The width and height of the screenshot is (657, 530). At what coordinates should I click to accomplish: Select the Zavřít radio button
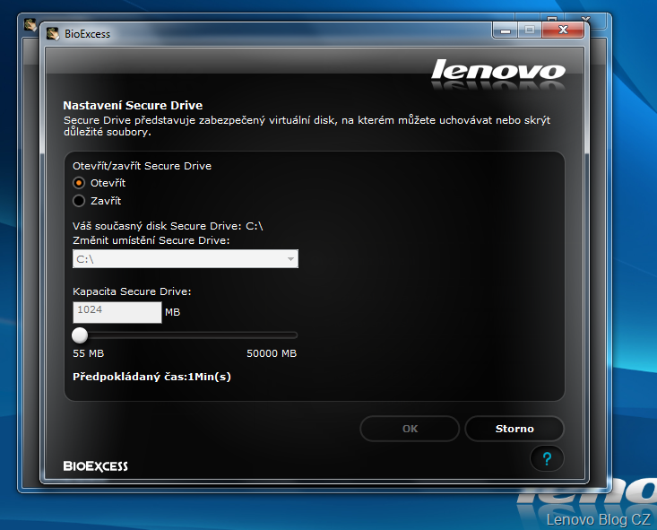(x=80, y=201)
